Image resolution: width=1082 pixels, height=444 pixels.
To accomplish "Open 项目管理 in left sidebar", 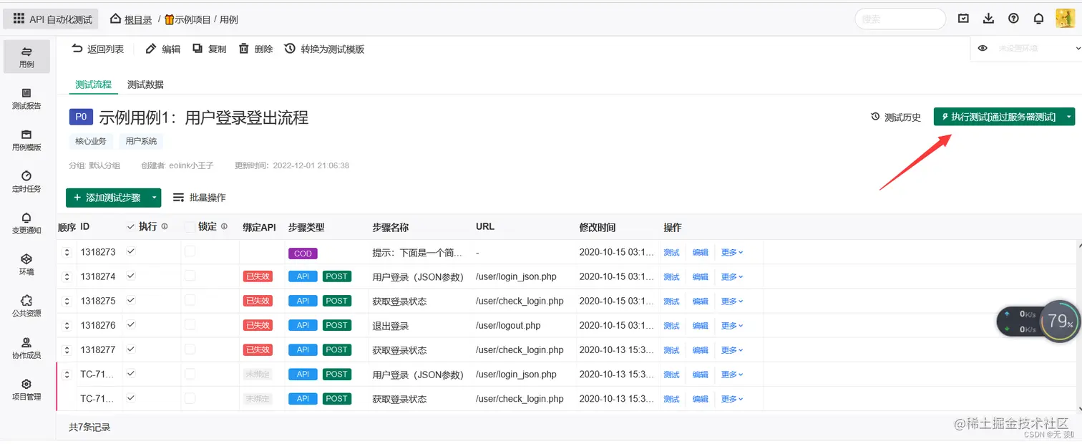I will click(x=26, y=390).
